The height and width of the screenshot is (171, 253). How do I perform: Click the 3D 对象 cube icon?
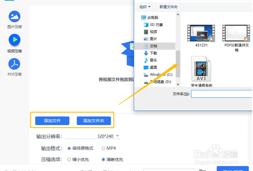pyautogui.click(x=146, y=25)
